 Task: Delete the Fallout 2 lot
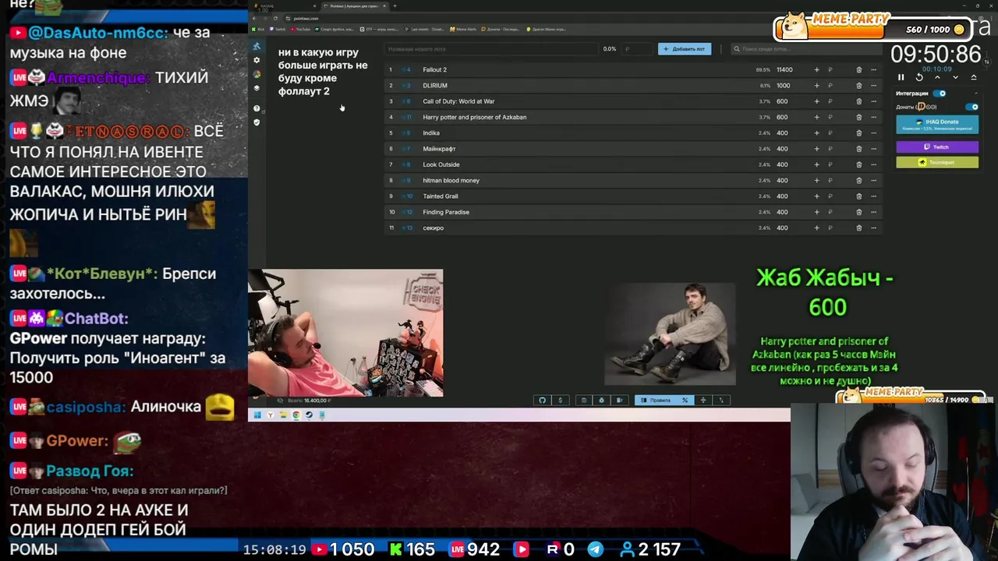click(859, 70)
